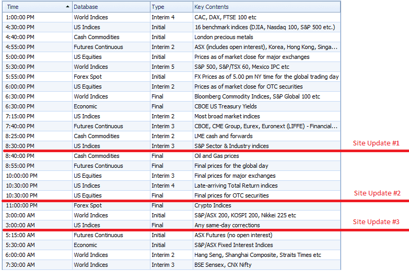
Task: Click the Site Update #2 label
Action: [x=377, y=193]
